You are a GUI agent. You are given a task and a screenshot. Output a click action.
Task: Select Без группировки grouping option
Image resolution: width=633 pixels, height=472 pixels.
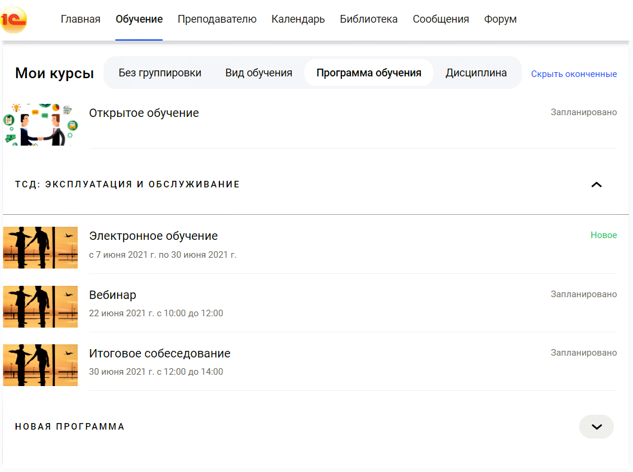(x=160, y=73)
